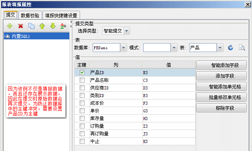Preview table data with magnifier icon

[242, 48]
